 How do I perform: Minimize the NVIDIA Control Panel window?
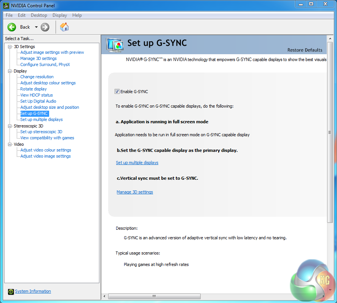[x=301, y=4]
